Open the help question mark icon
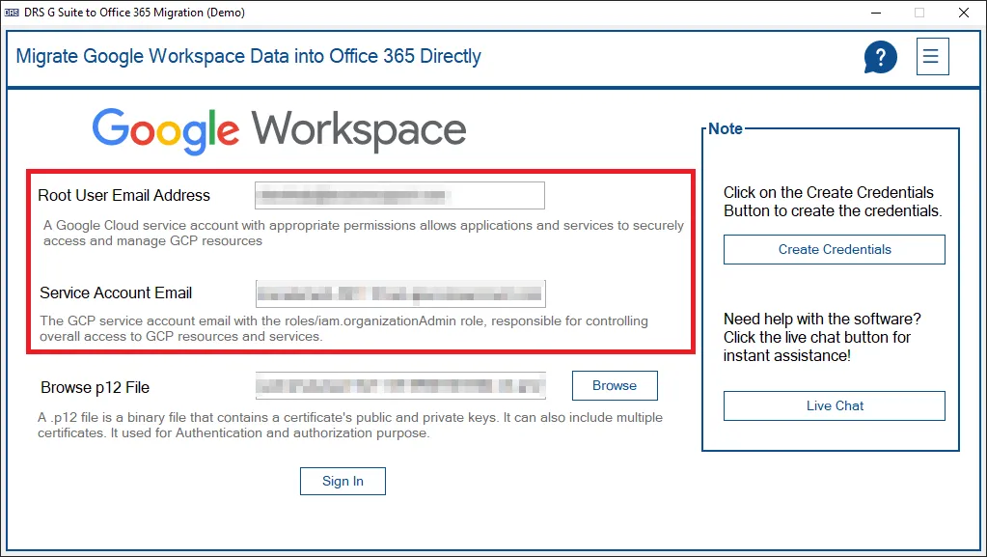The width and height of the screenshot is (987, 557). [880, 57]
